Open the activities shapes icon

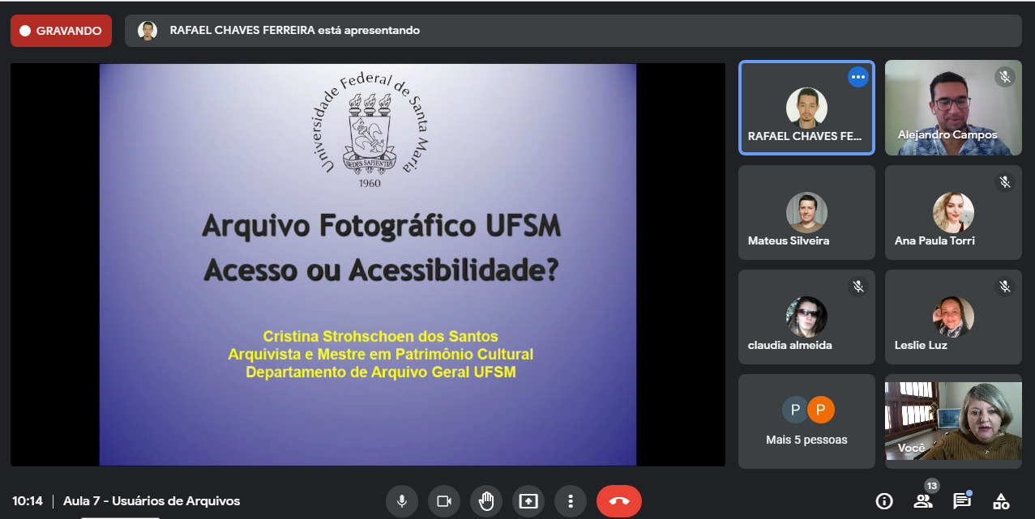coord(1001,501)
